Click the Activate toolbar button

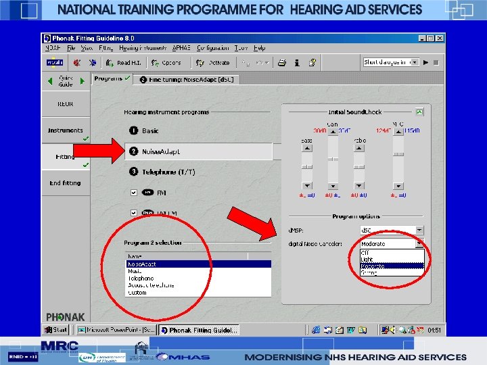point(213,63)
